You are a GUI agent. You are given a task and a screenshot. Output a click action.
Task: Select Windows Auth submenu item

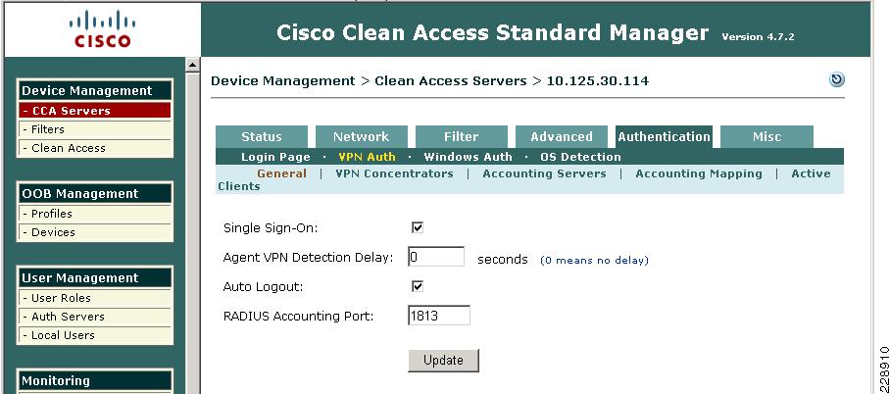[468, 157]
